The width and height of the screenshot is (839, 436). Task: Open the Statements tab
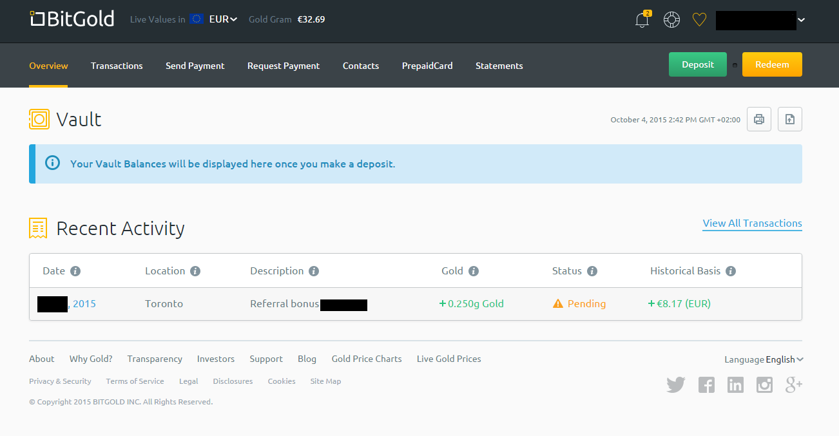tap(499, 66)
